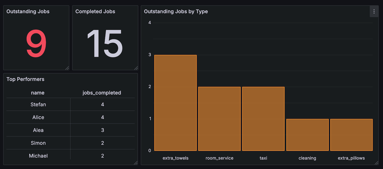Select the room_service bar
383x169 pixels.
pyautogui.click(x=219, y=119)
